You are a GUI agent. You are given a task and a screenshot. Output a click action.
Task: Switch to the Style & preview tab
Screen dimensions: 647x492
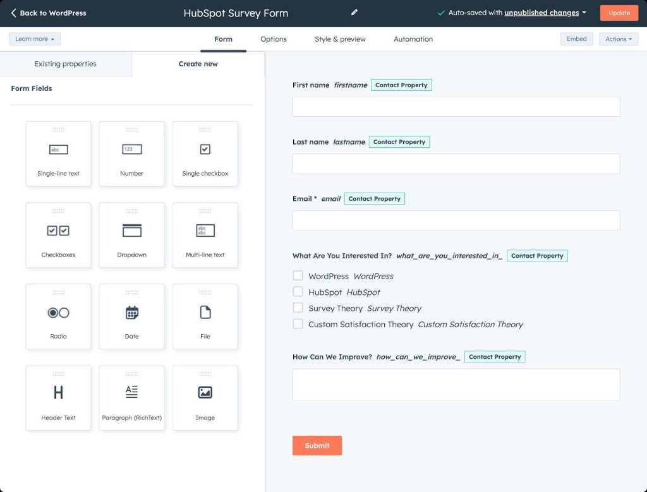[340, 39]
